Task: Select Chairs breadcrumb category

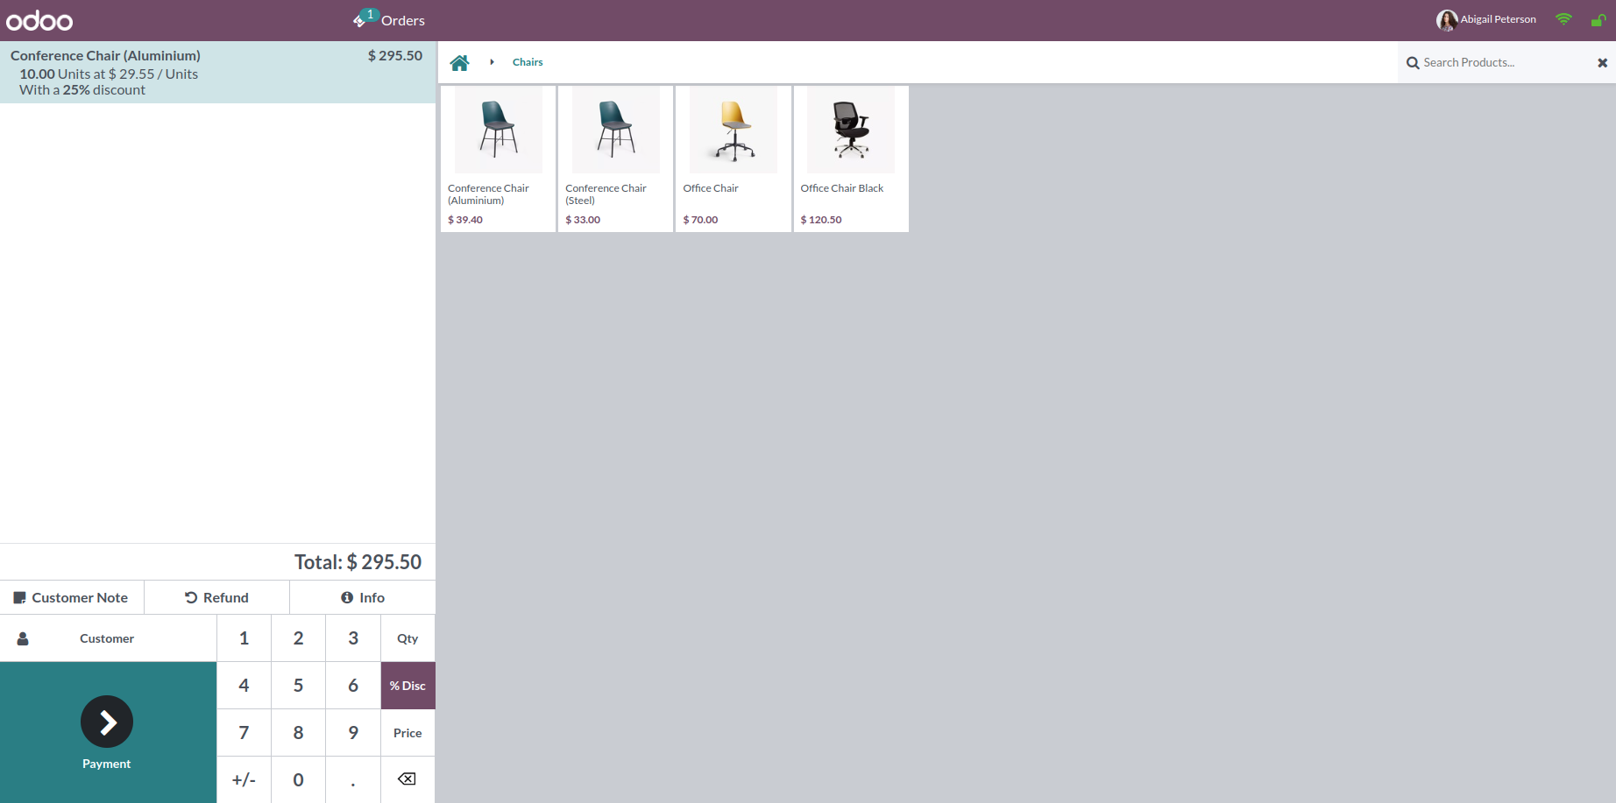Action: 528,62
